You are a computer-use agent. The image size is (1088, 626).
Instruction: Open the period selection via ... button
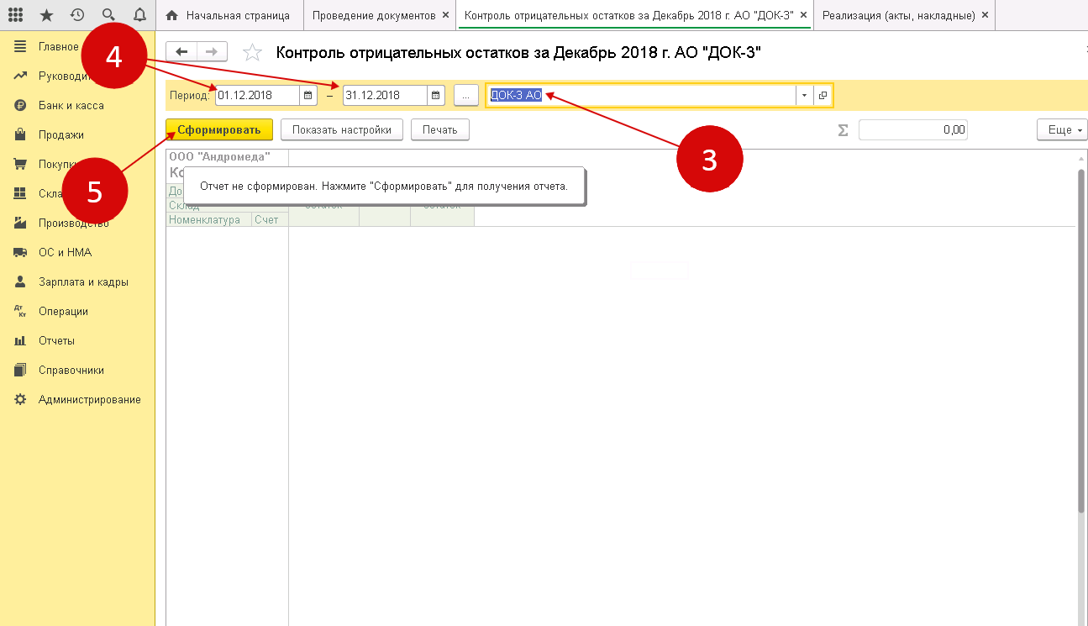pyautogui.click(x=465, y=95)
